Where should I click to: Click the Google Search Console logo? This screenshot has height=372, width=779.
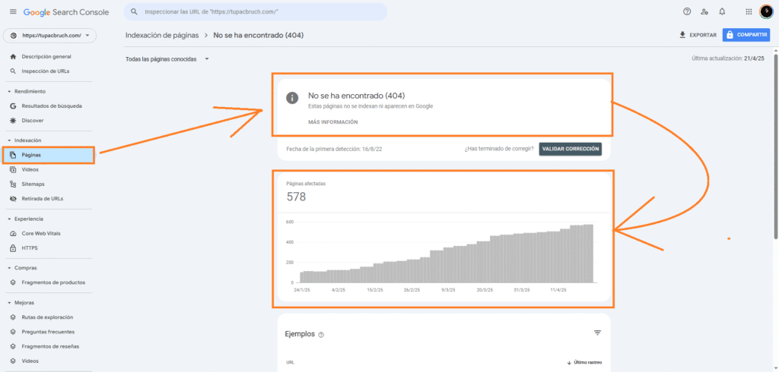coord(66,12)
